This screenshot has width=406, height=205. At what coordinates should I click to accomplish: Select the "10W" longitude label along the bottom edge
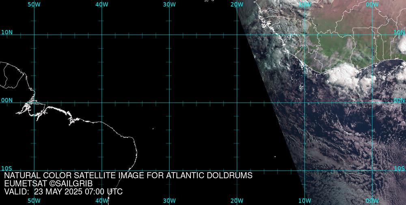click(304, 201)
